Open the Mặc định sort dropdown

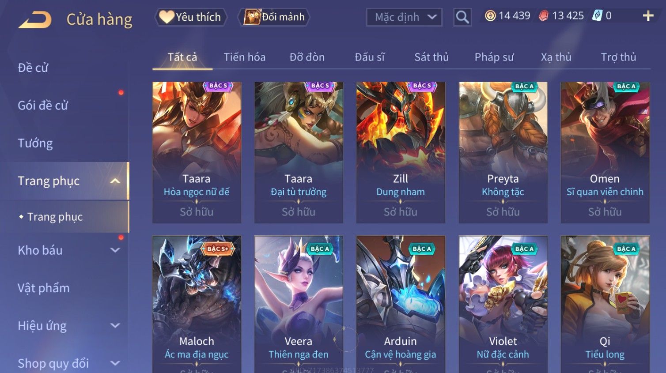(404, 17)
